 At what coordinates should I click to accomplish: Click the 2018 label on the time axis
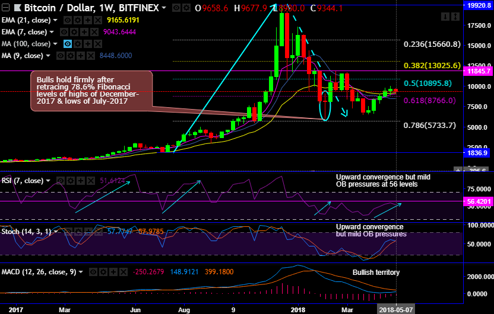pyautogui.click(x=297, y=310)
